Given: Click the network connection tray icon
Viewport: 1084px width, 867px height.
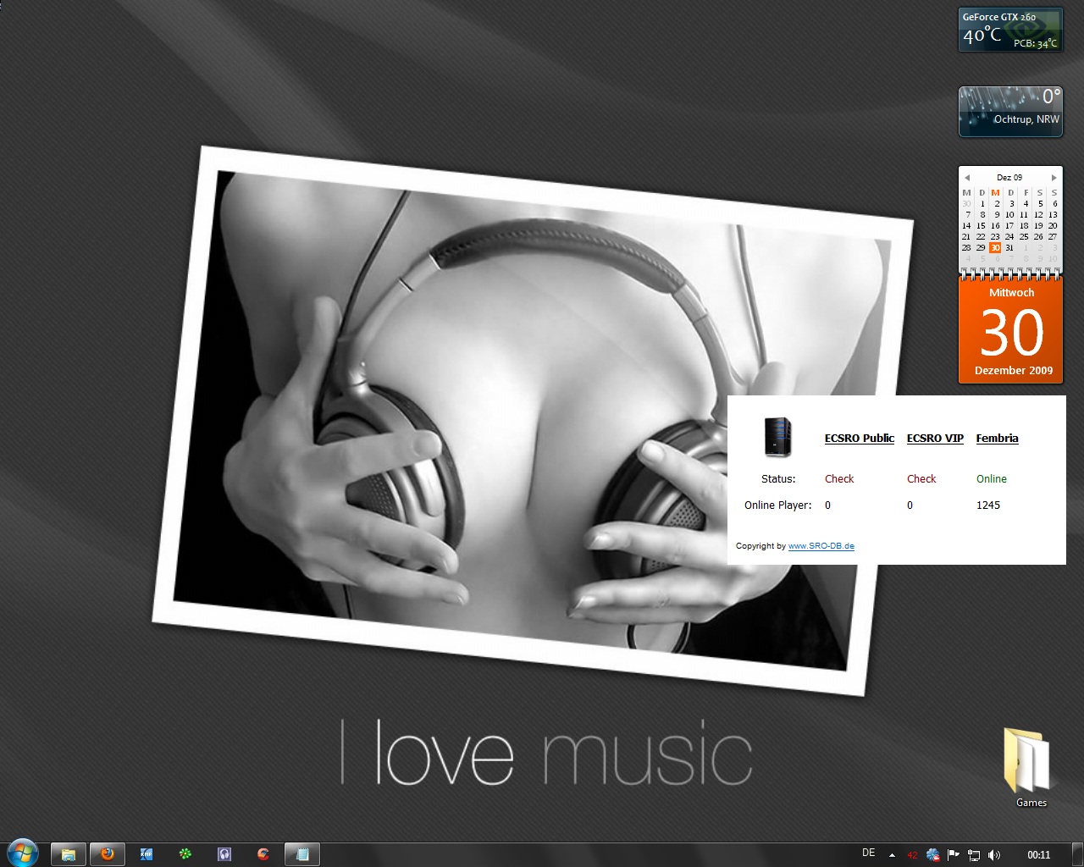Looking at the screenshot, I should click(x=974, y=855).
